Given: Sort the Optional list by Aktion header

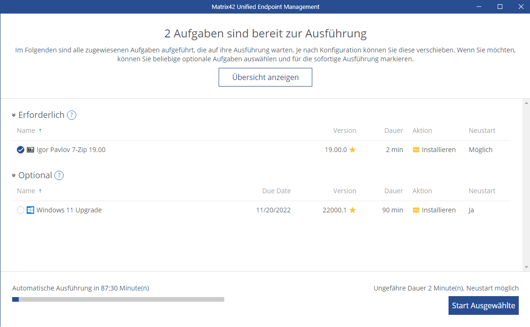Looking at the screenshot, I should (x=422, y=191).
